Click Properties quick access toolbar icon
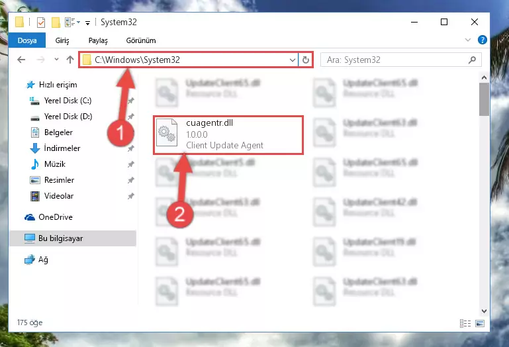Screen dimensions: 509x347 41,23
